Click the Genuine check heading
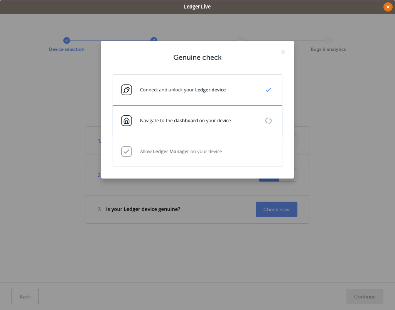Image resolution: width=395 pixels, height=310 pixels. coord(197,57)
